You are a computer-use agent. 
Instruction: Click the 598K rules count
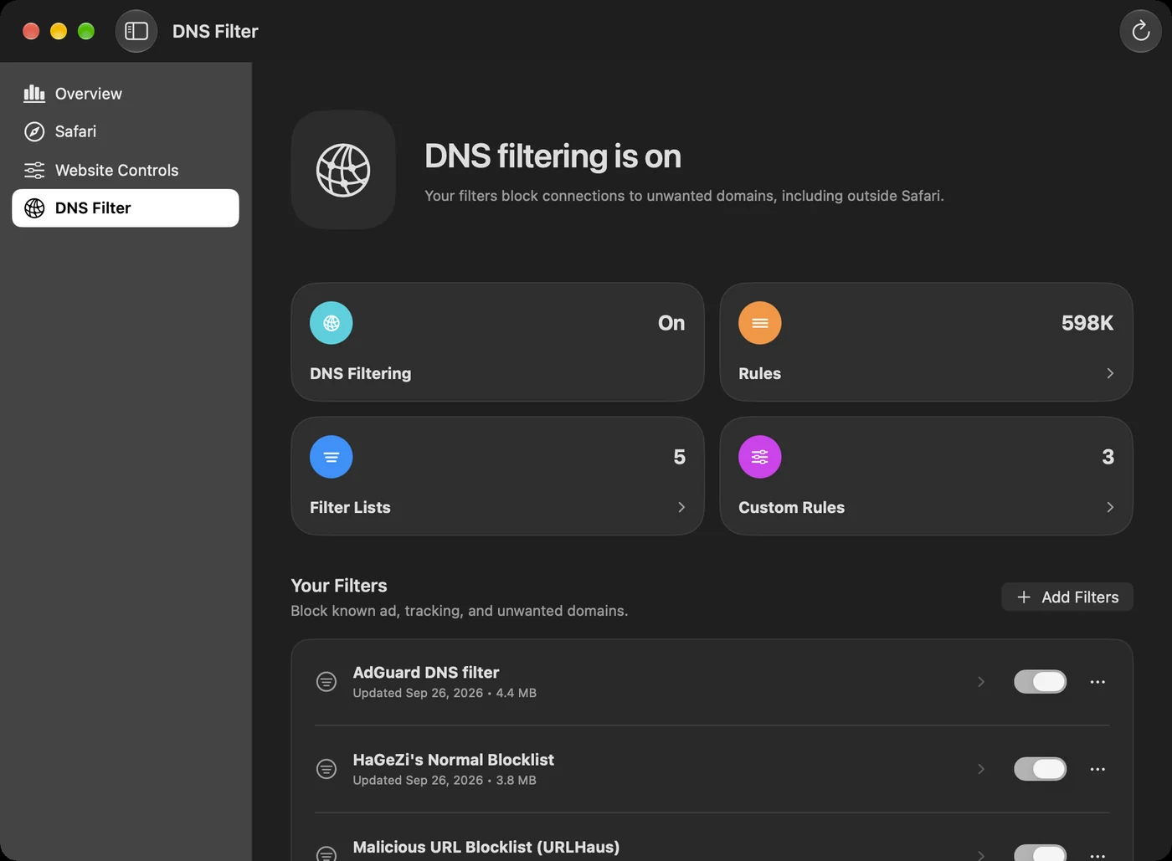[x=1087, y=323]
